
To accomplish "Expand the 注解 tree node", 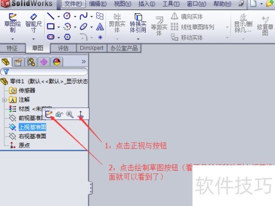I will [4, 100].
